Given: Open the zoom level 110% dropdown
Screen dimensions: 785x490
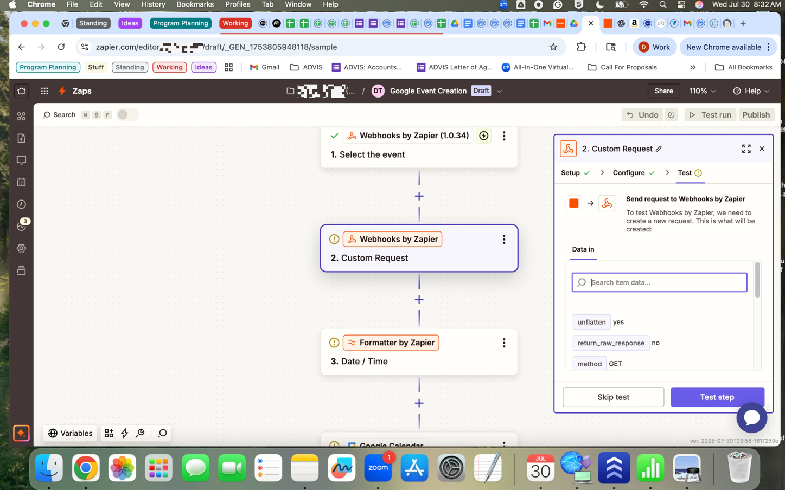Looking at the screenshot, I should [703, 91].
